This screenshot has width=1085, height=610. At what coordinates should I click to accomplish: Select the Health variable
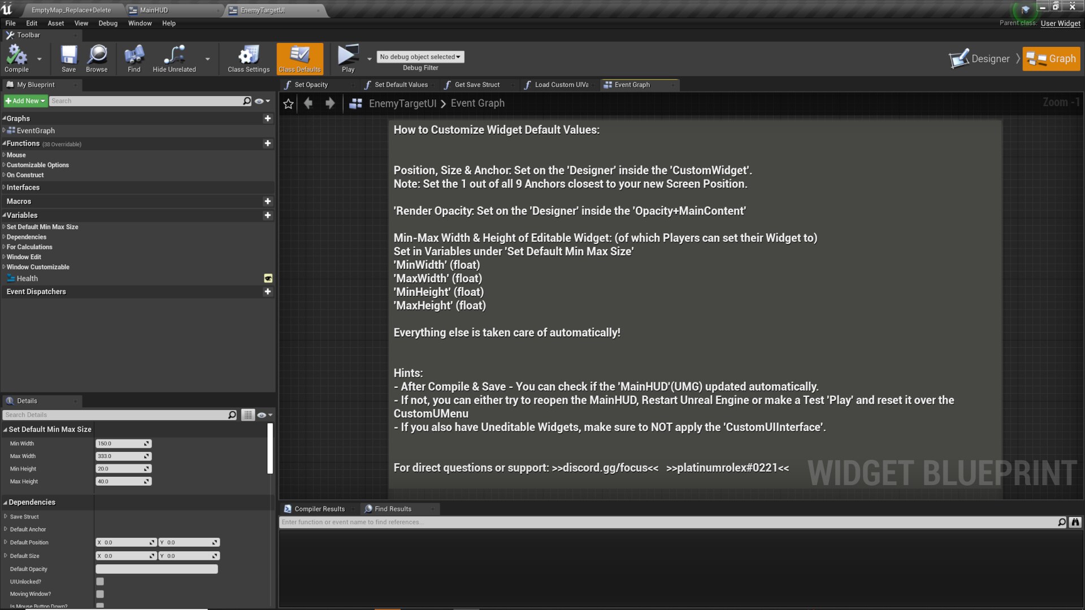tap(27, 279)
